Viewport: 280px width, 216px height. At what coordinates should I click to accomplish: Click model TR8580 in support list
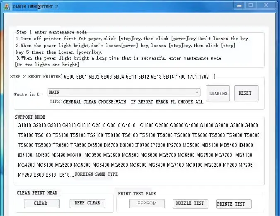tap(60, 145)
